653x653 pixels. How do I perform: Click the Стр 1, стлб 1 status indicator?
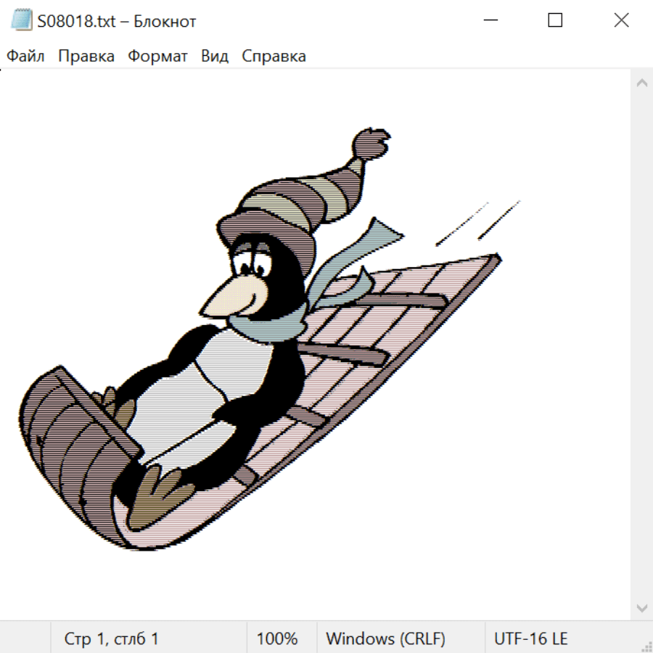[111, 639]
